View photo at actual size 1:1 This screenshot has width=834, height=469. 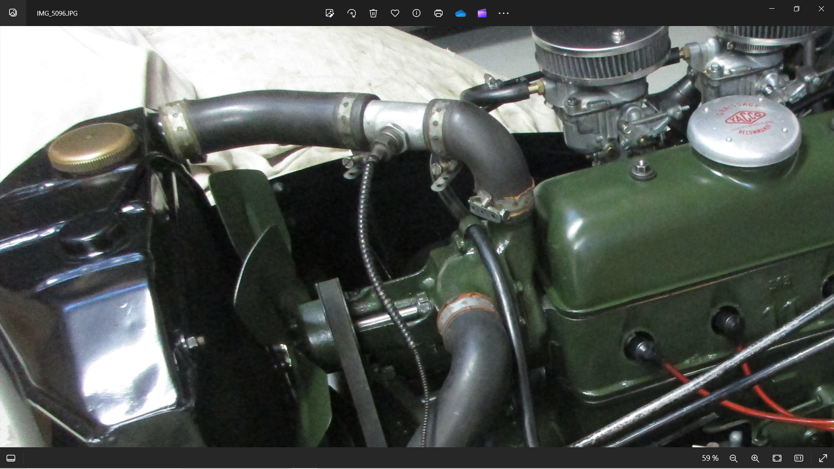coord(799,458)
